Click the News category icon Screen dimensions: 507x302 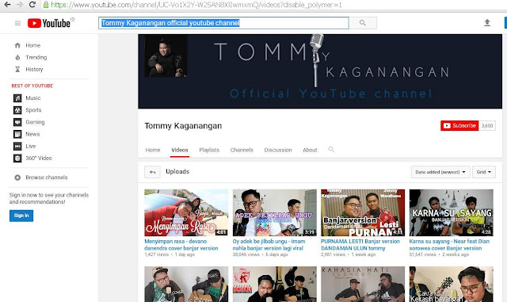[x=17, y=134]
